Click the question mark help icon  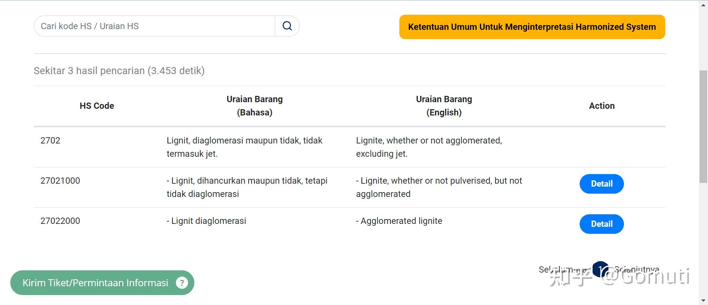(x=182, y=283)
